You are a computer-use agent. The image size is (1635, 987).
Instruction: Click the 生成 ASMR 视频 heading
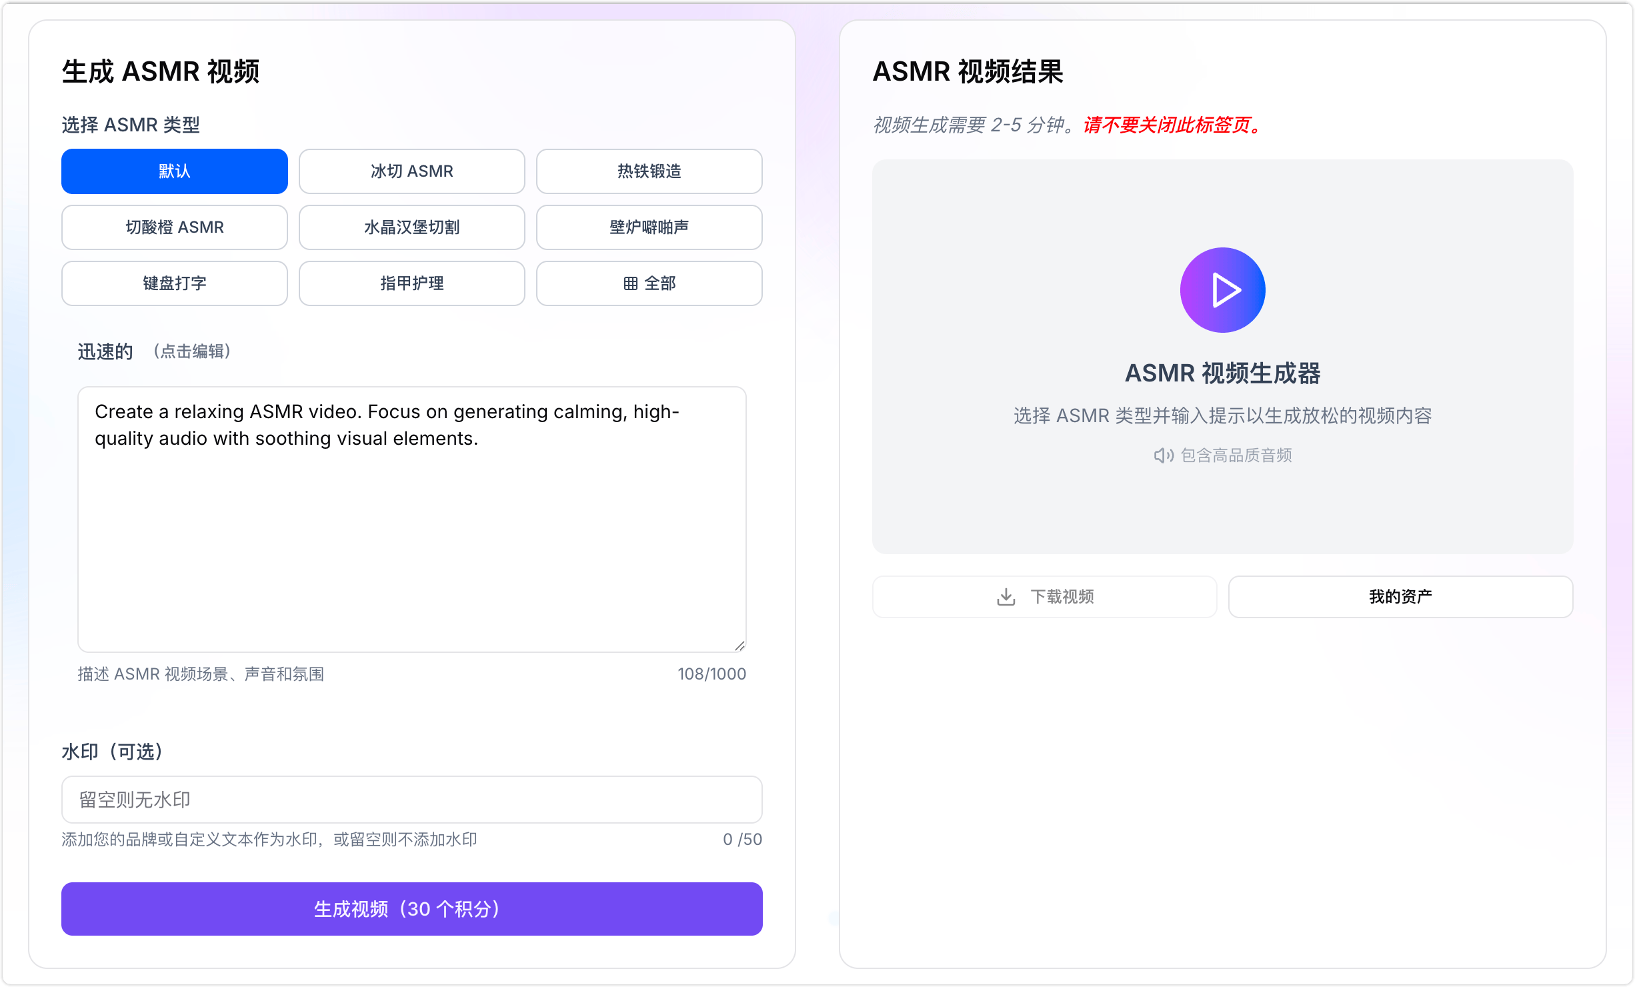pos(161,71)
